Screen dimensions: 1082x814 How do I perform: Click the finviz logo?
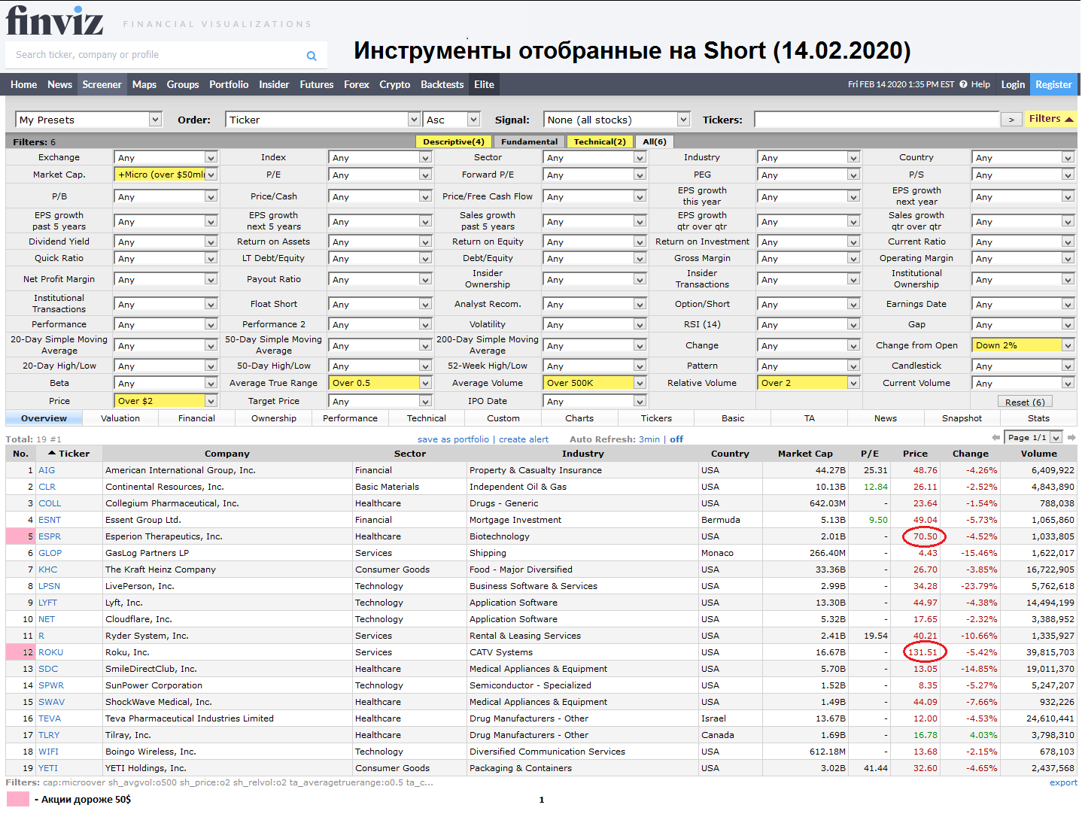point(54,20)
